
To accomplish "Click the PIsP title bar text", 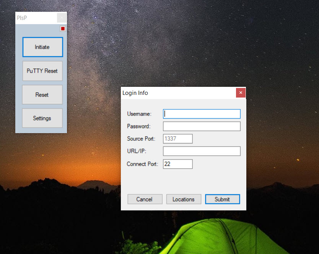I will click(22, 18).
